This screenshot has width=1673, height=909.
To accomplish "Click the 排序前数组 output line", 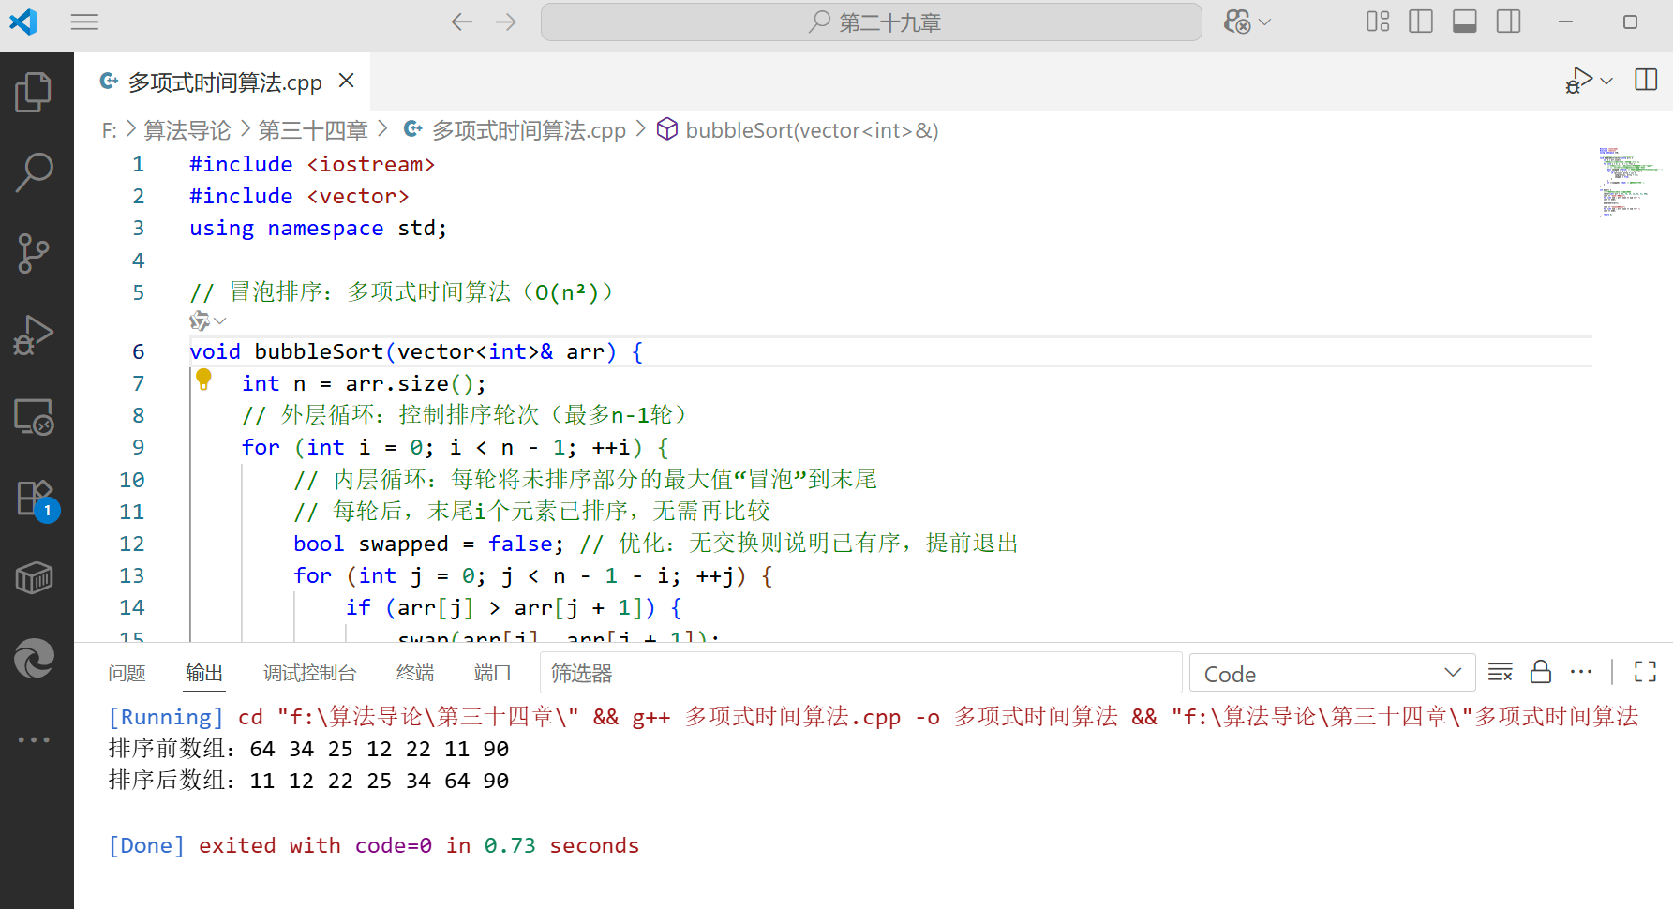I will point(309,749).
